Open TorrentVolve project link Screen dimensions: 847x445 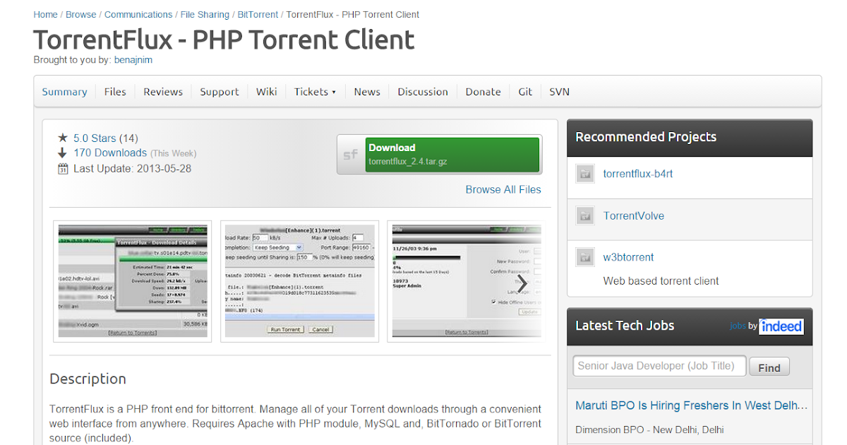(634, 215)
